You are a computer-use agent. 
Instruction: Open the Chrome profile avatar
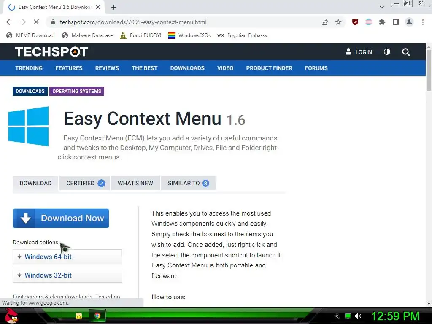click(409, 22)
